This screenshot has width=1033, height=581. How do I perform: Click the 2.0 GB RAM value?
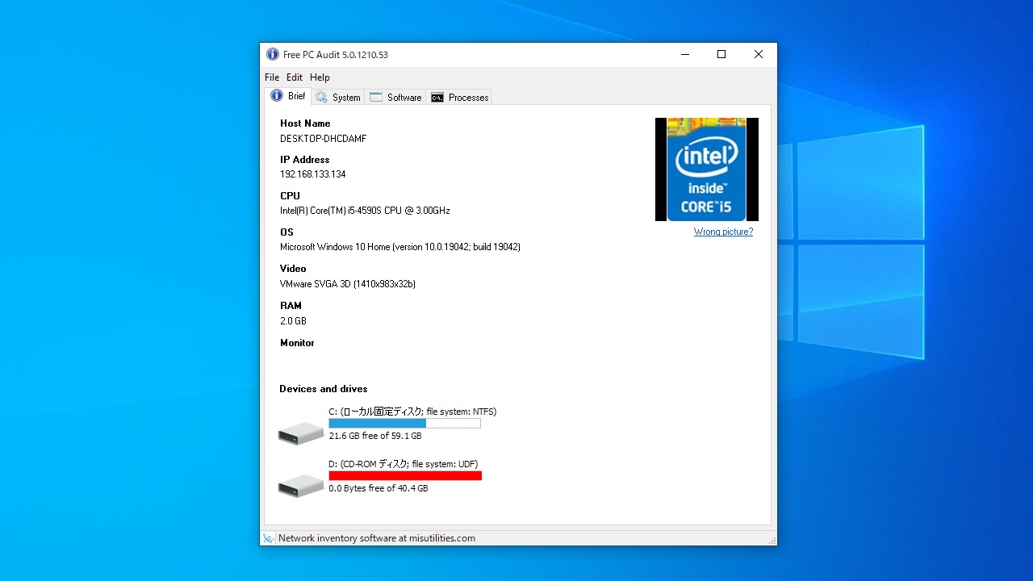click(293, 321)
